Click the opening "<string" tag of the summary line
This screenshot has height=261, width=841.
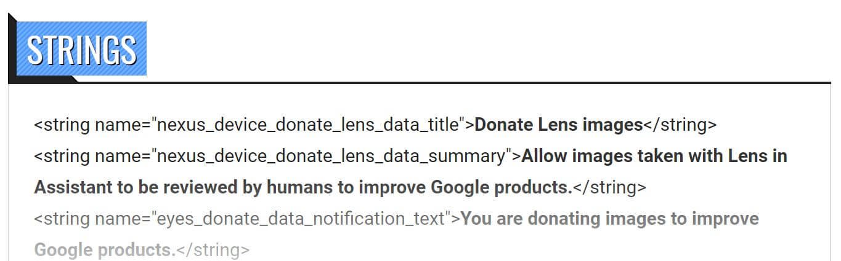(x=62, y=157)
